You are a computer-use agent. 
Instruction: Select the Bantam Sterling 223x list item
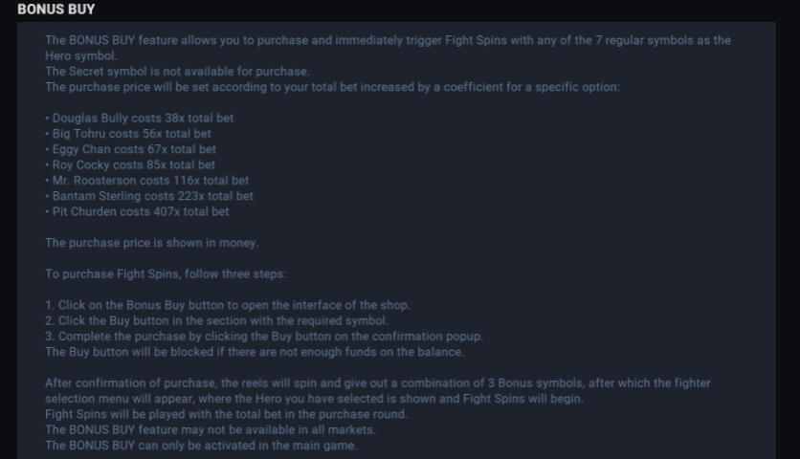click(149, 196)
